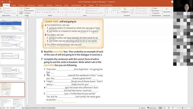Open the Выделить select dropdown

tap(156, 13)
